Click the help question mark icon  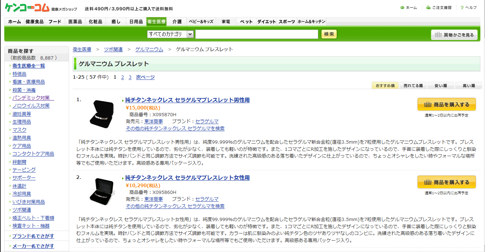pos(462,7)
